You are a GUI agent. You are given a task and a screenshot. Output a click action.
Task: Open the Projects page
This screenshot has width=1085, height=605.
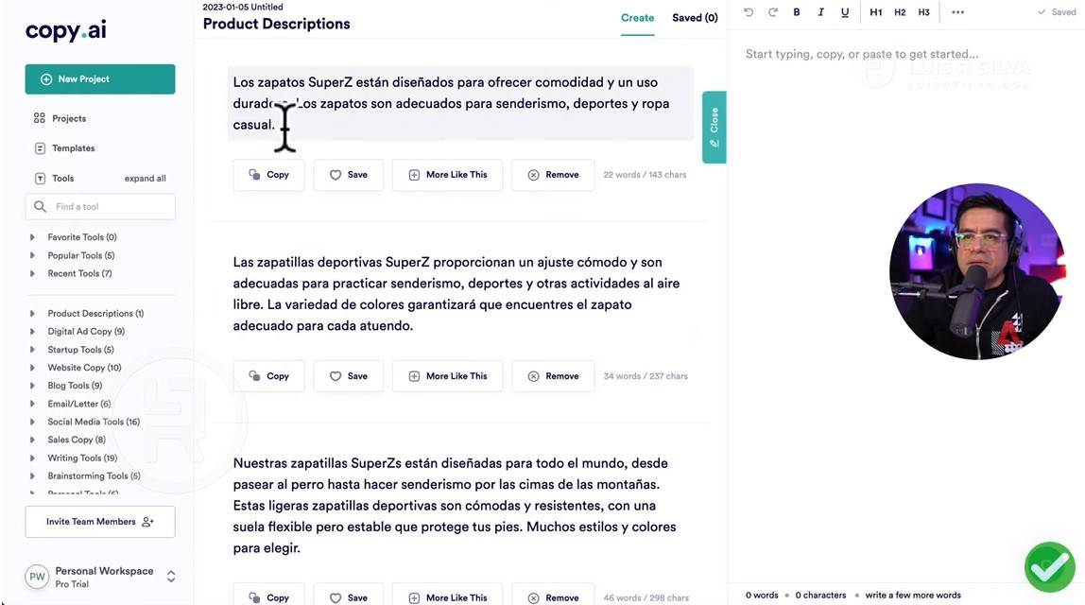tap(60, 118)
